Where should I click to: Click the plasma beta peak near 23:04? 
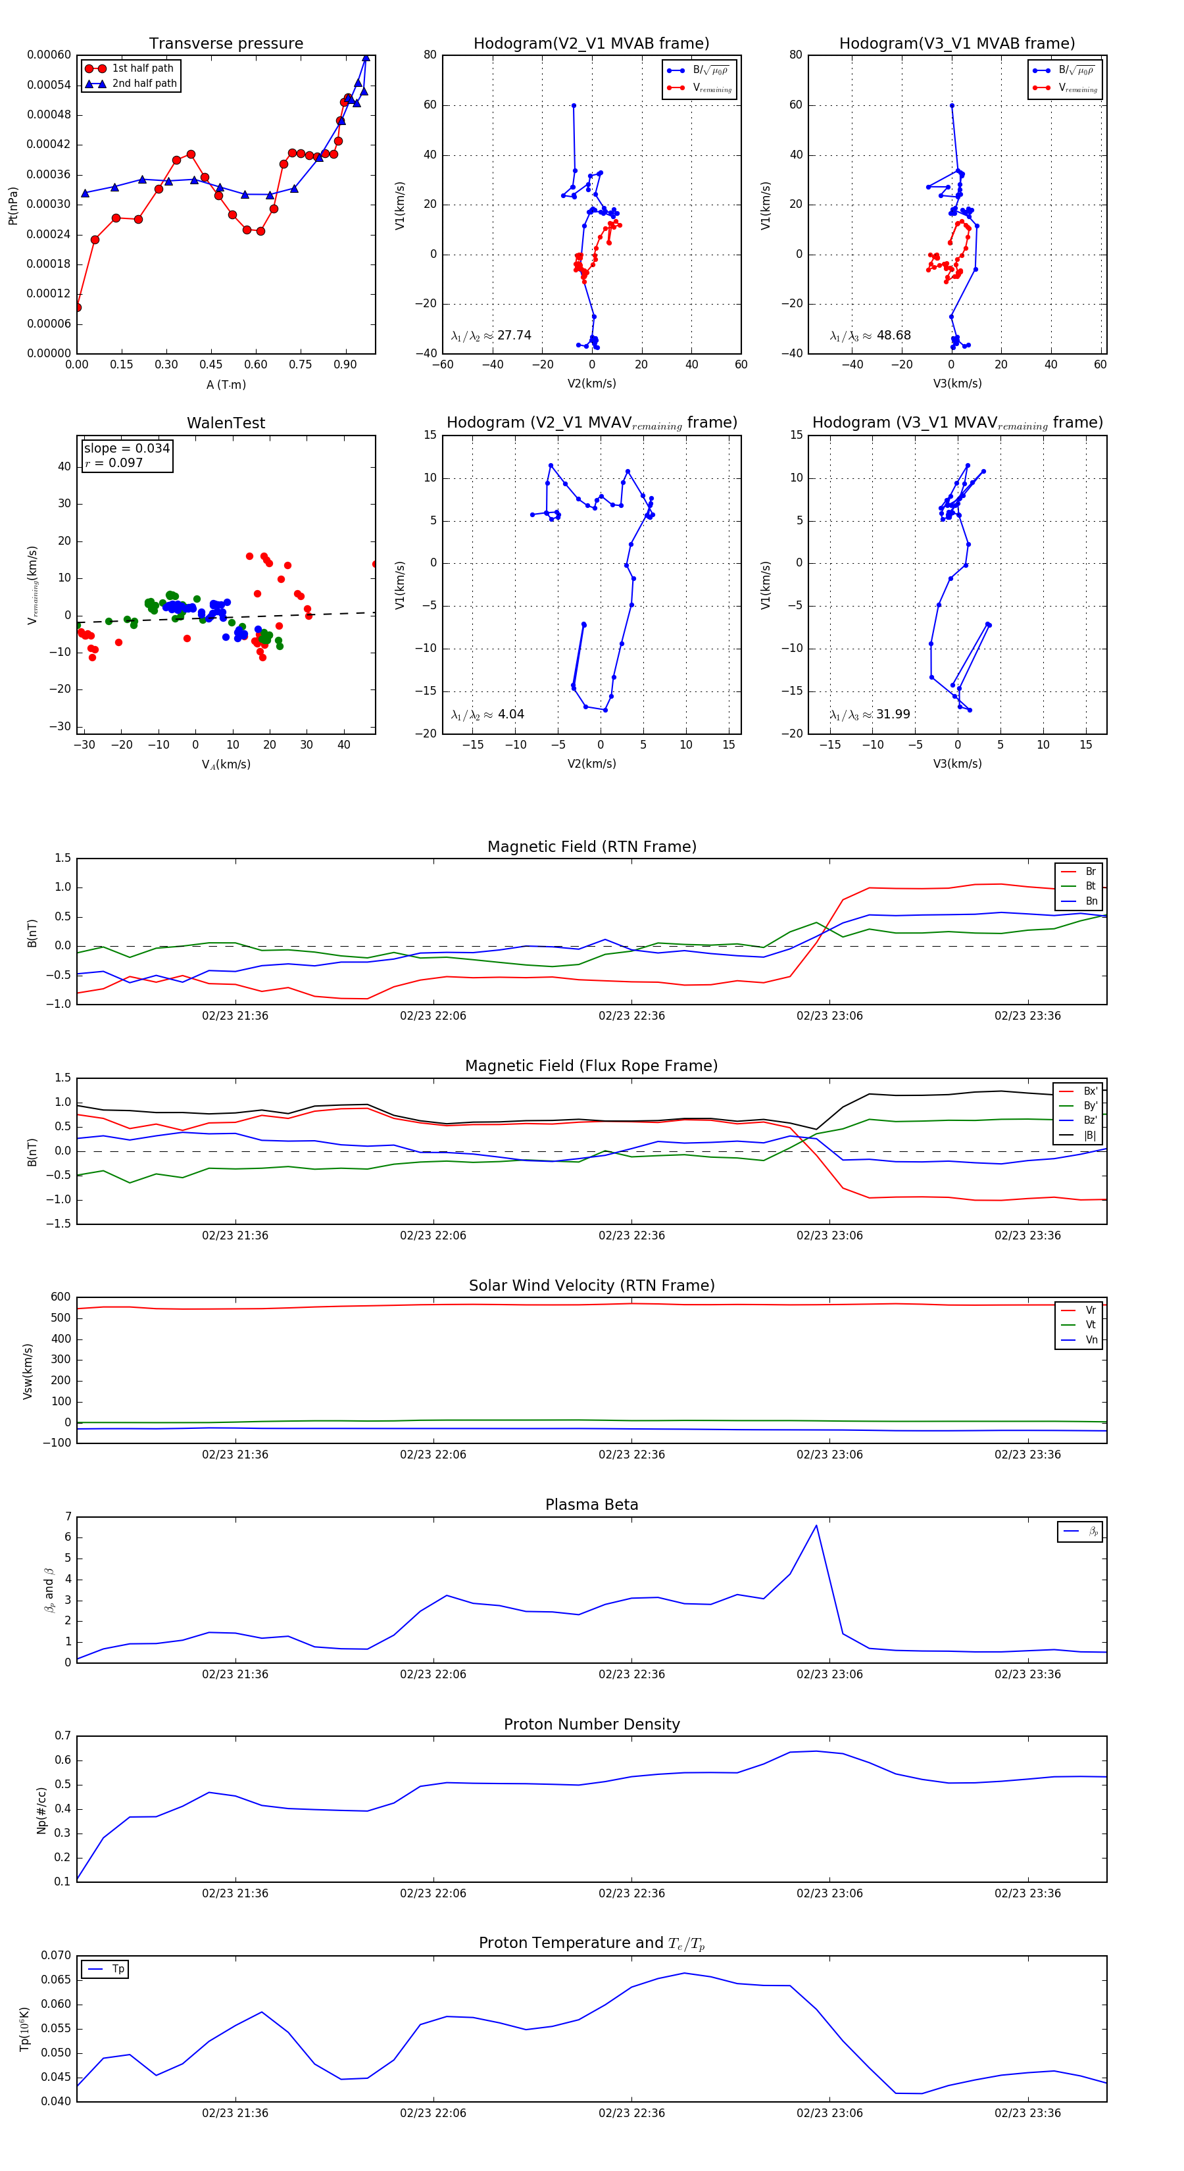(816, 1526)
